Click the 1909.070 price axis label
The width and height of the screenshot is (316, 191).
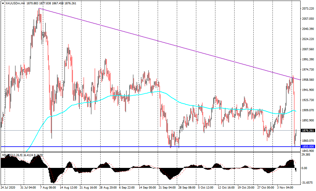(308, 110)
